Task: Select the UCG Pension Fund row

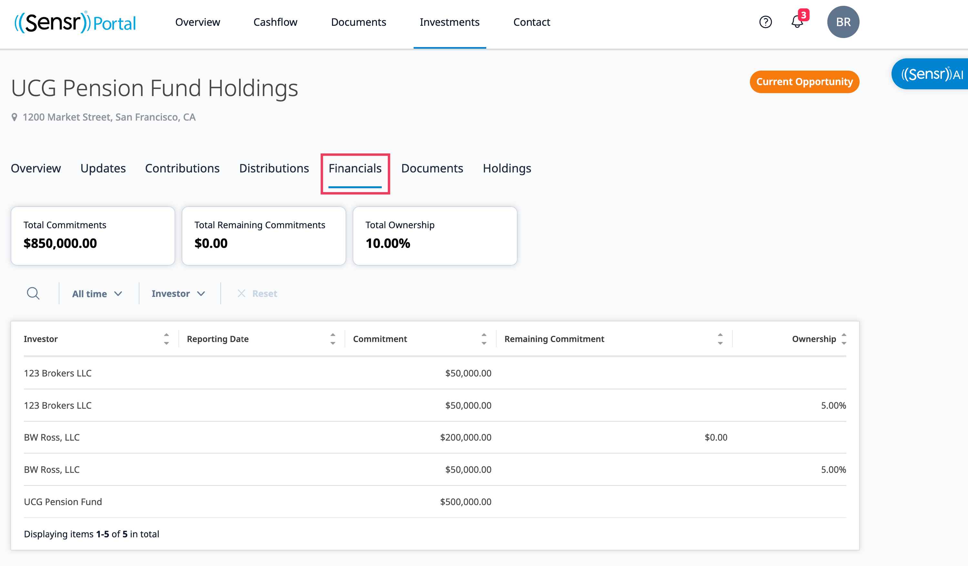Action: [63, 502]
